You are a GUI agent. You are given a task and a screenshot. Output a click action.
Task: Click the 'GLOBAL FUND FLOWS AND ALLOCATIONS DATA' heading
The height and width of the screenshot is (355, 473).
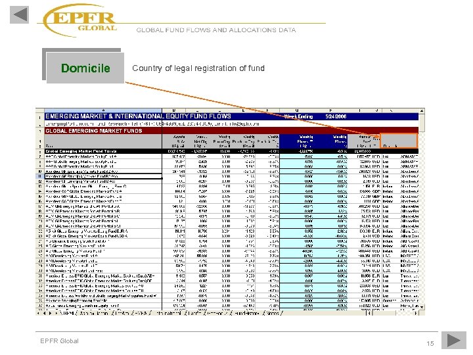point(216,30)
